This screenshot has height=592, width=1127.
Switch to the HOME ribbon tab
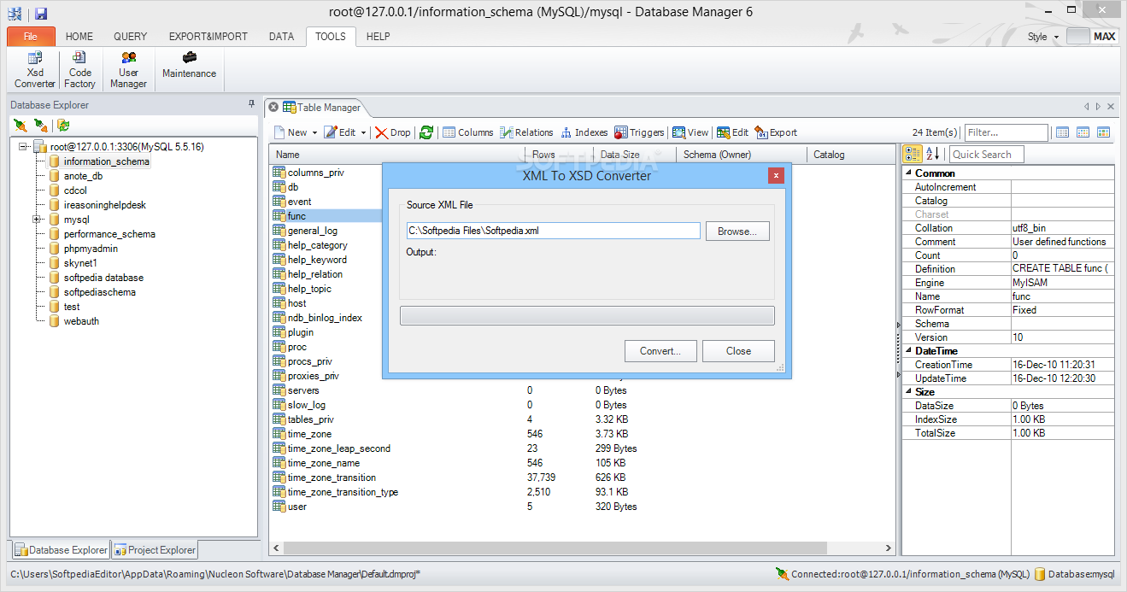pyautogui.click(x=79, y=37)
